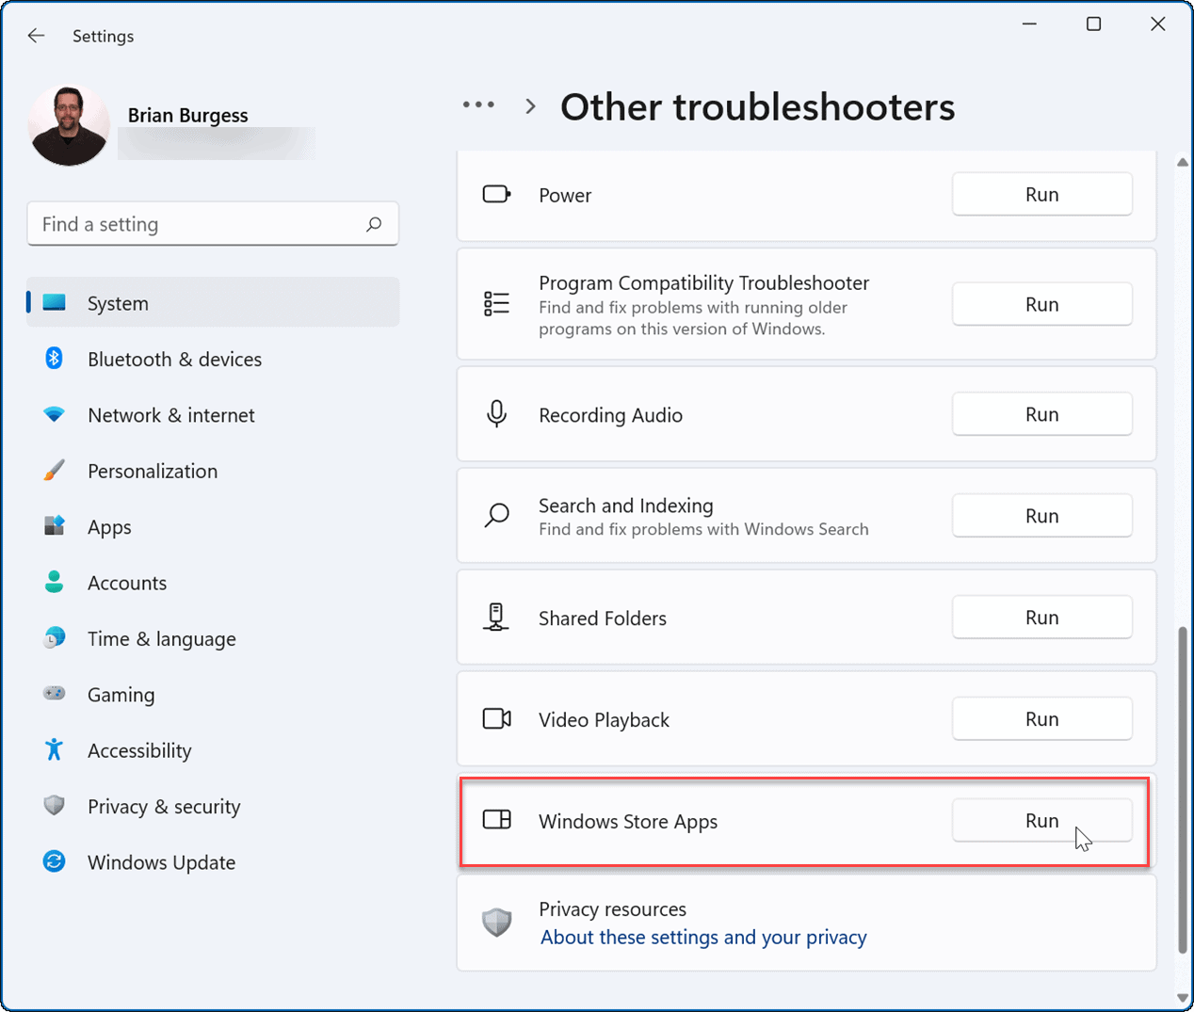This screenshot has height=1012, width=1194.
Task: Click Find and fix problems with Windows Search
Action: [703, 529]
